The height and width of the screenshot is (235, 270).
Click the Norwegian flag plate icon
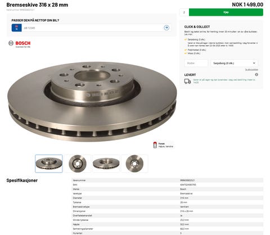16,28
